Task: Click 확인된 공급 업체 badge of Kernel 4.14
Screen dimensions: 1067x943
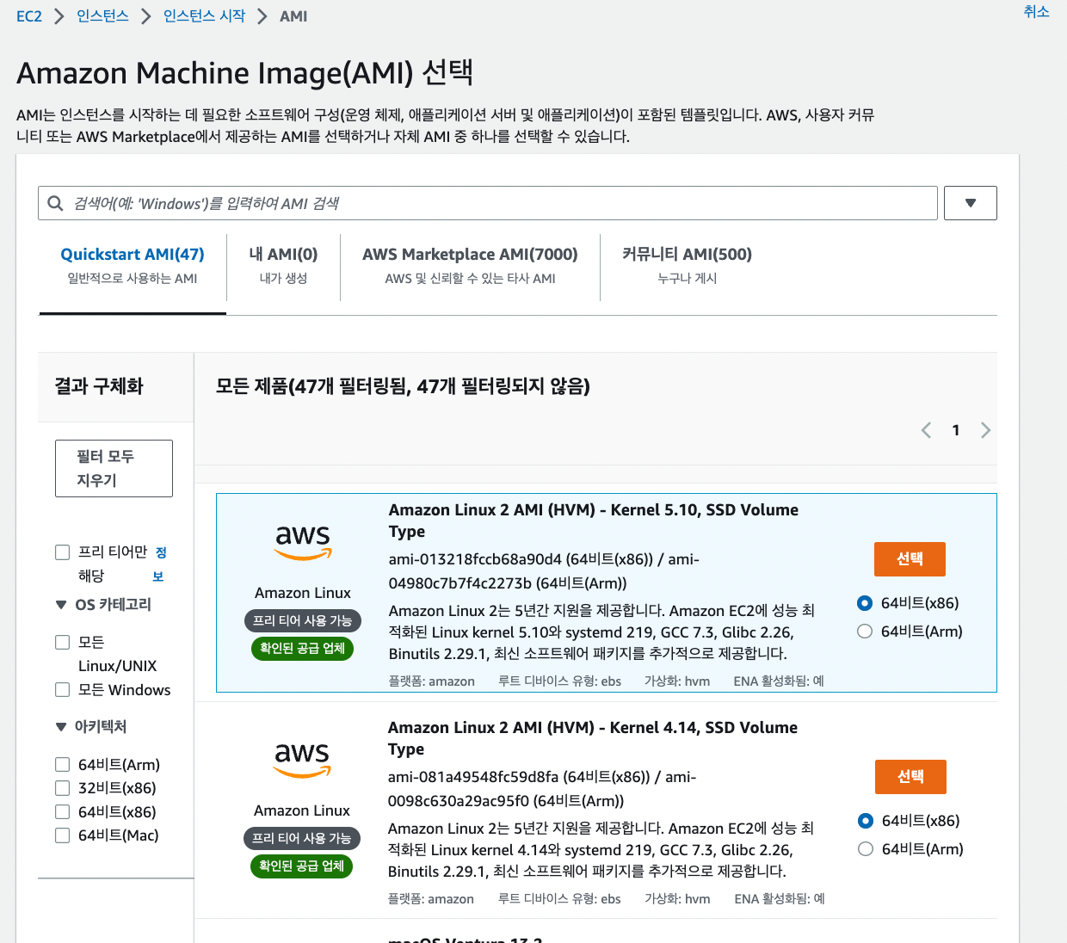Action: click(301, 866)
